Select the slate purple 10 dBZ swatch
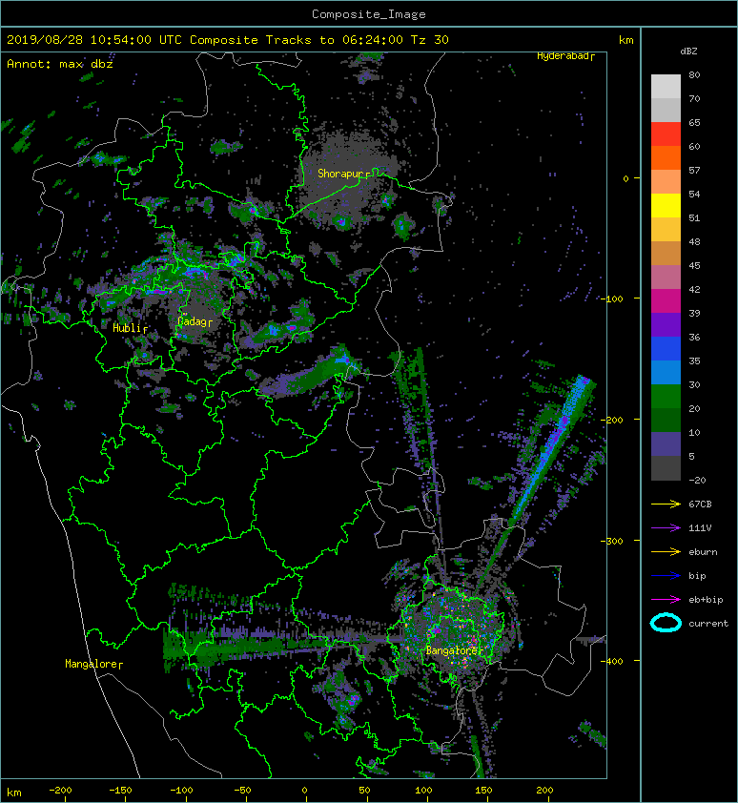Screen dimensions: 738x803 (x=666, y=443)
